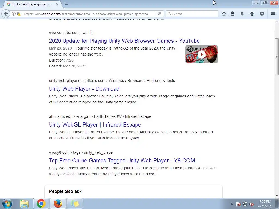Viewport: 279px width, 209px height.
Task: Reload the current page
Action: (x=159, y=14)
